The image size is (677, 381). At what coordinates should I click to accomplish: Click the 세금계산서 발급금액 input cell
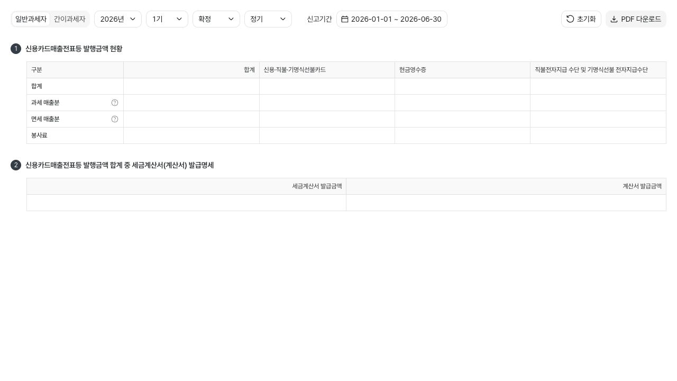pos(186,203)
